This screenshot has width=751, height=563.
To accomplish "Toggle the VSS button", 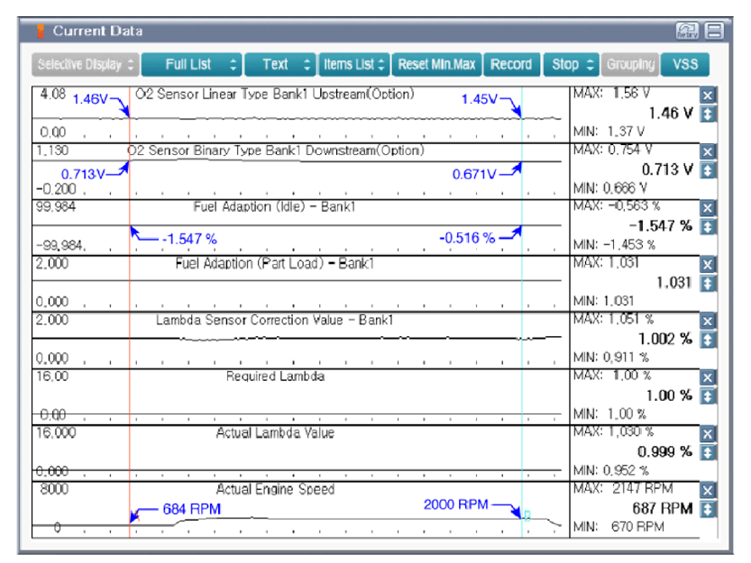I will point(684,65).
